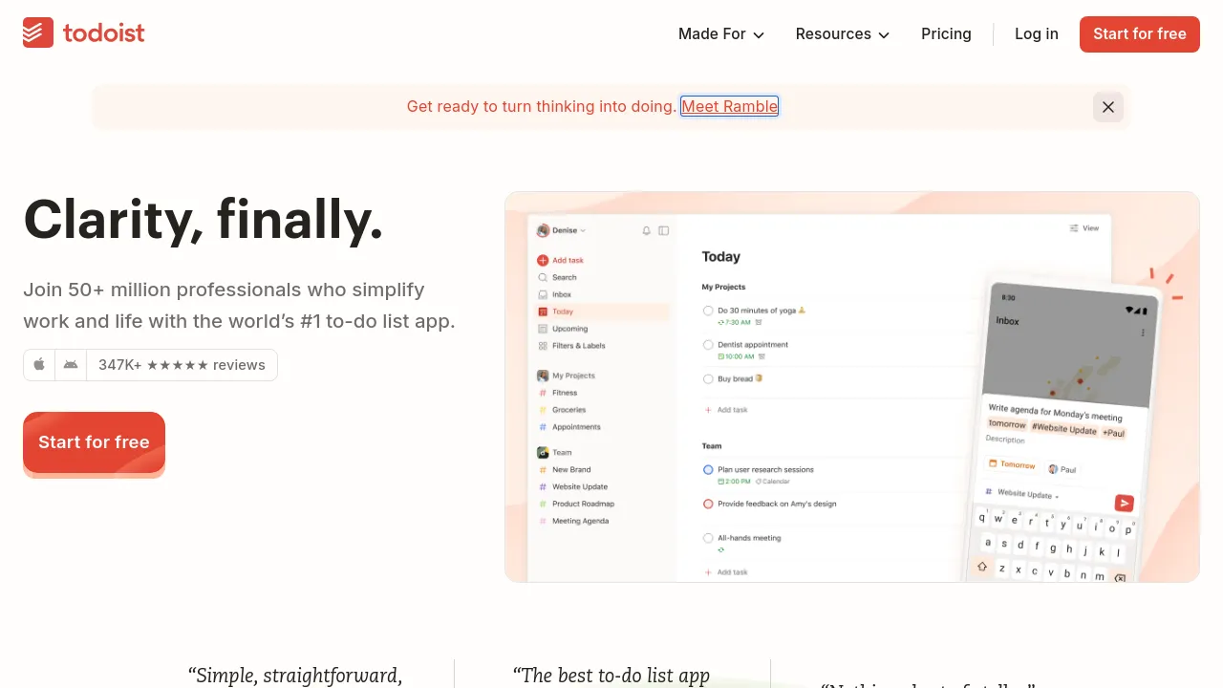This screenshot has height=688, width=1223.
Task: Click "The best to-do list app" testimonial
Action: pos(611,676)
